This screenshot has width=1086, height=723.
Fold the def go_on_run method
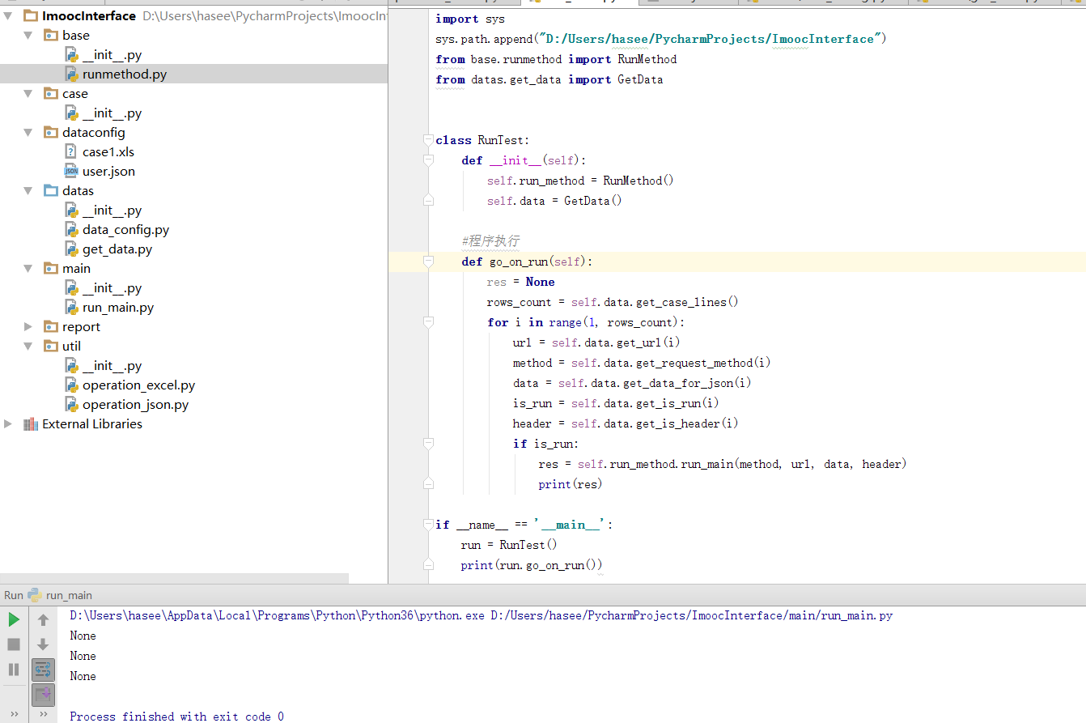click(429, 262)
